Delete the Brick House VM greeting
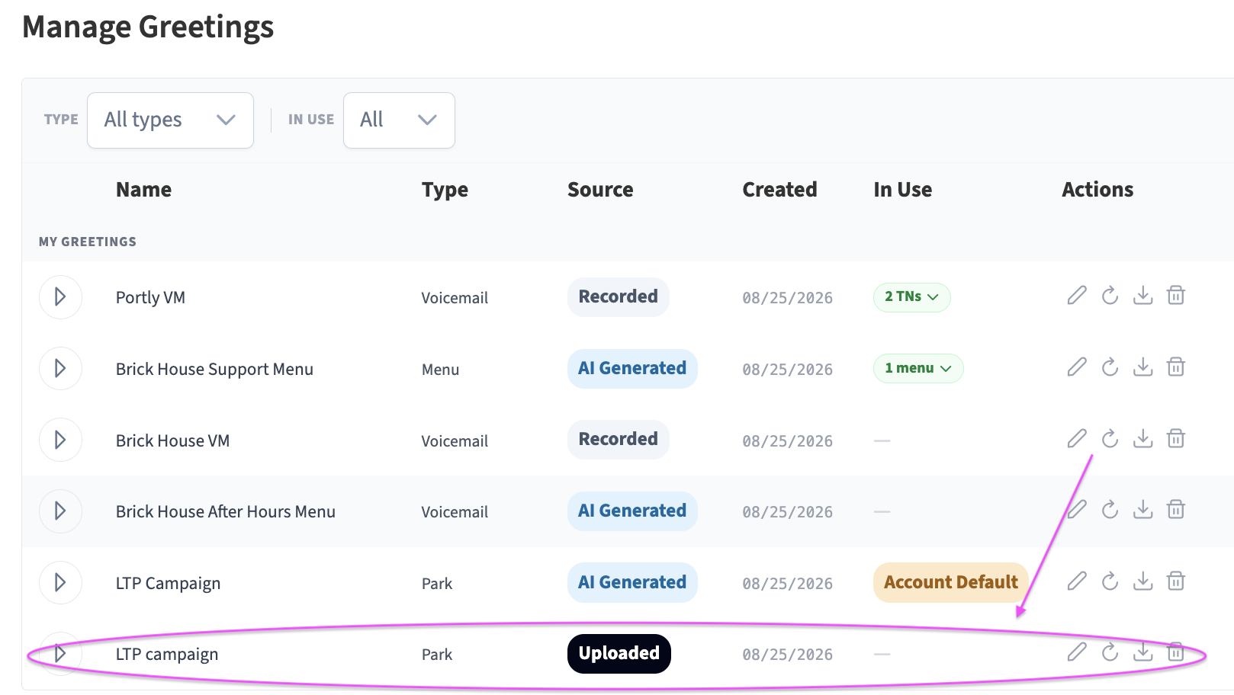 pos(1176,438)
